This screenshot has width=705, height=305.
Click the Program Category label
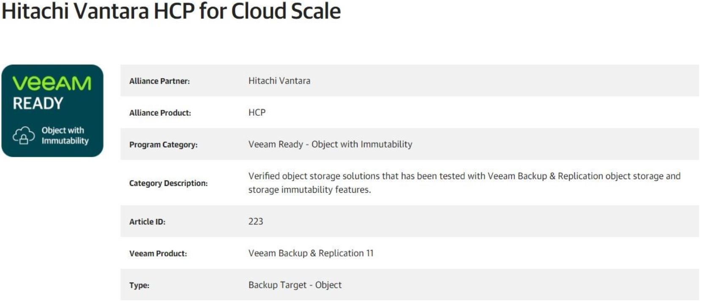tap(164, 144)
